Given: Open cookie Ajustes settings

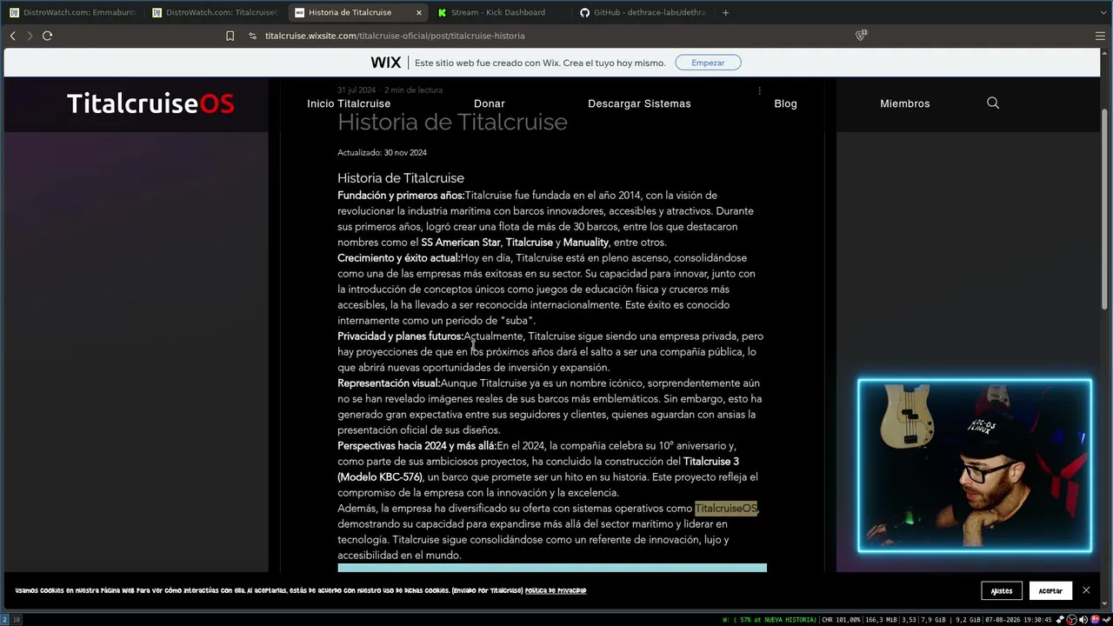Looking at the screenshot, I should tap(1002, 591).
